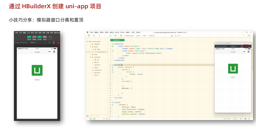
Task: Select pages.json in the project tree
Action: [97, 73]
